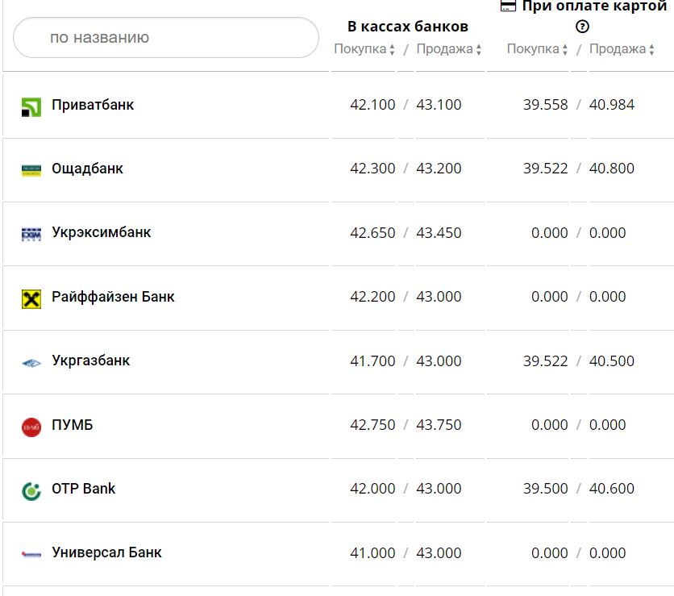The width and height of the screenshot is (674, 596).
Task: Click the OTP Bank green logo icon
Action: coord(31,490)
